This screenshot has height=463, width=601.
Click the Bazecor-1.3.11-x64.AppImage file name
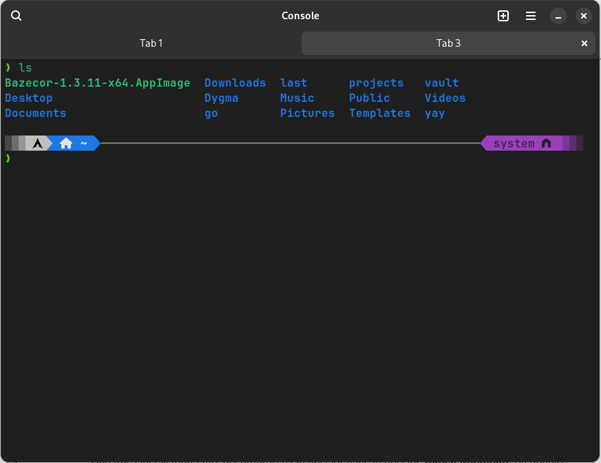[97, 83]
